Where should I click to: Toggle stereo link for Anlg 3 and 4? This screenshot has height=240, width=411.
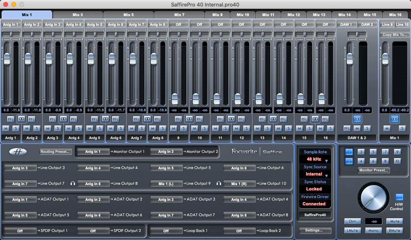[63, 119]
